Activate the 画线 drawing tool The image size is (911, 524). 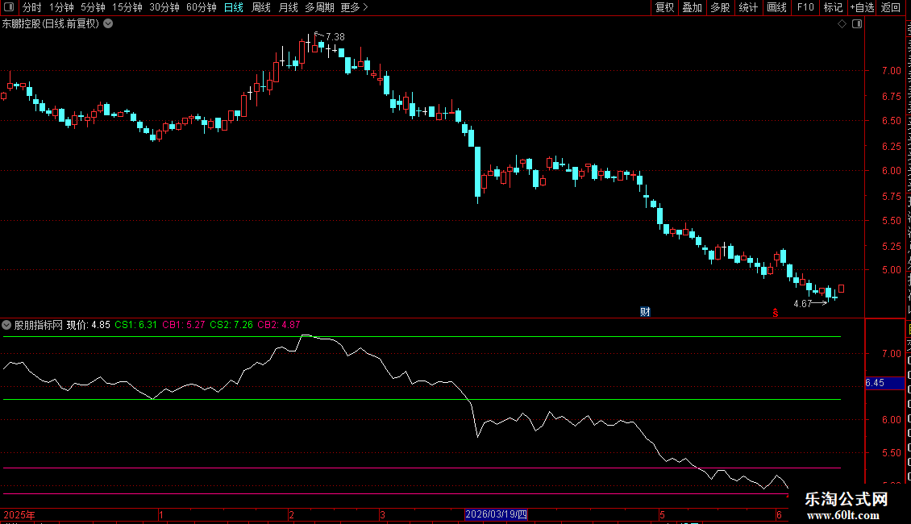tap(776, 7)
